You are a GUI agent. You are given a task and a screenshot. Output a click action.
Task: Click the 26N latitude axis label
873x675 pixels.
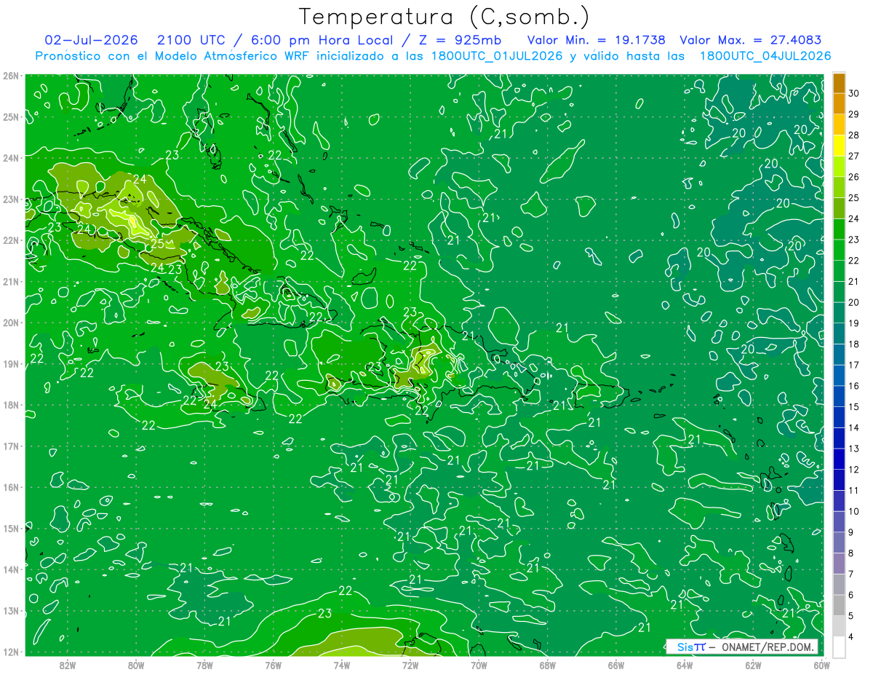click(10, 76)
